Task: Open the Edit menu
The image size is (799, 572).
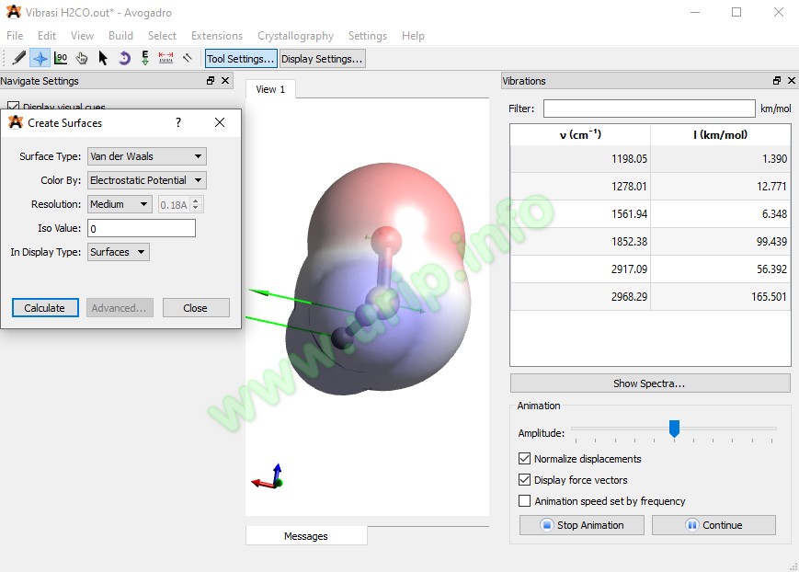Action: click(x=46, y=36)
